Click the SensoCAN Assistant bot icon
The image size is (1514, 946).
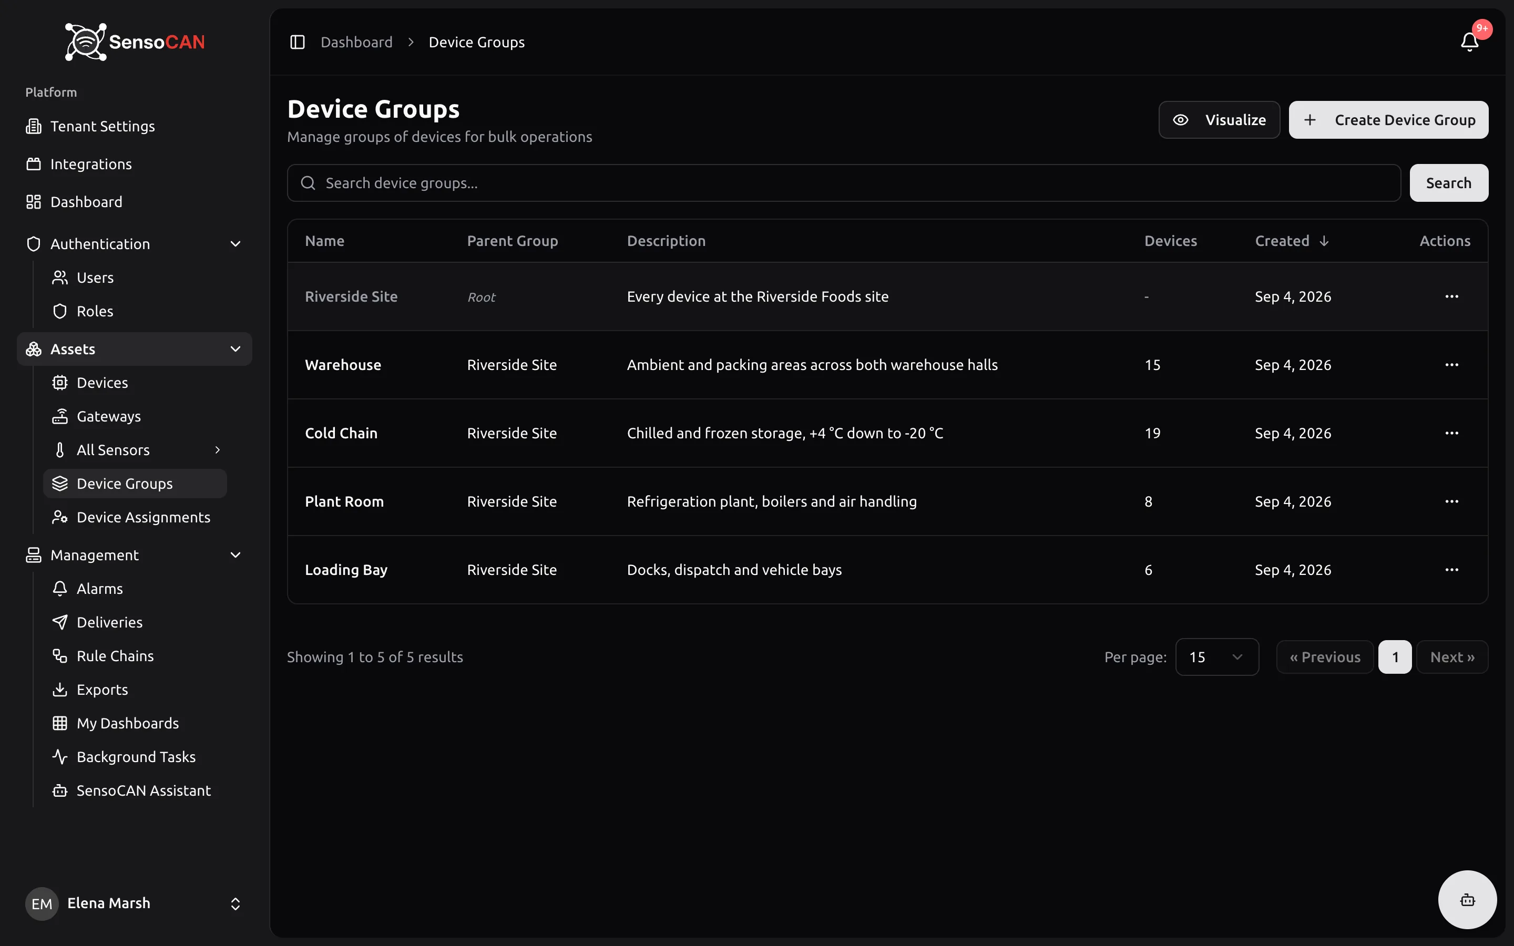60,791
